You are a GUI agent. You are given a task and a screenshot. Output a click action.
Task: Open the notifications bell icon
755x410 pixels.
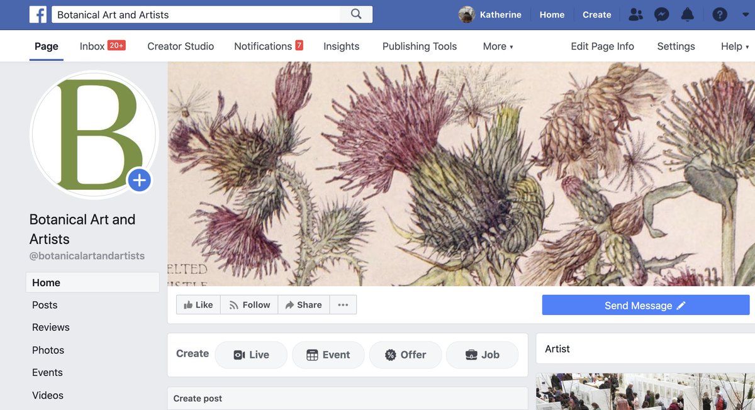688,14
